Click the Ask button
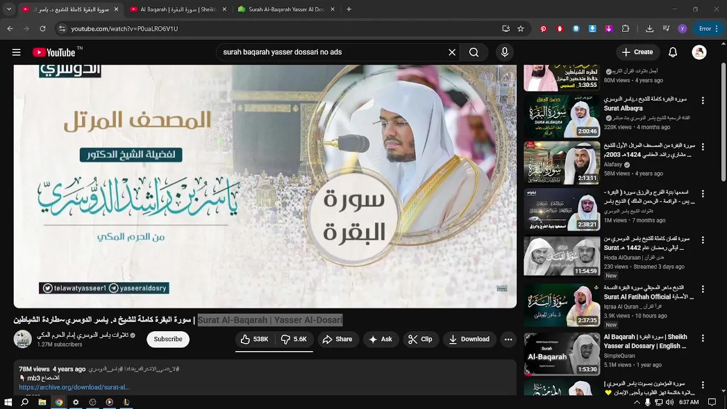 381,339
